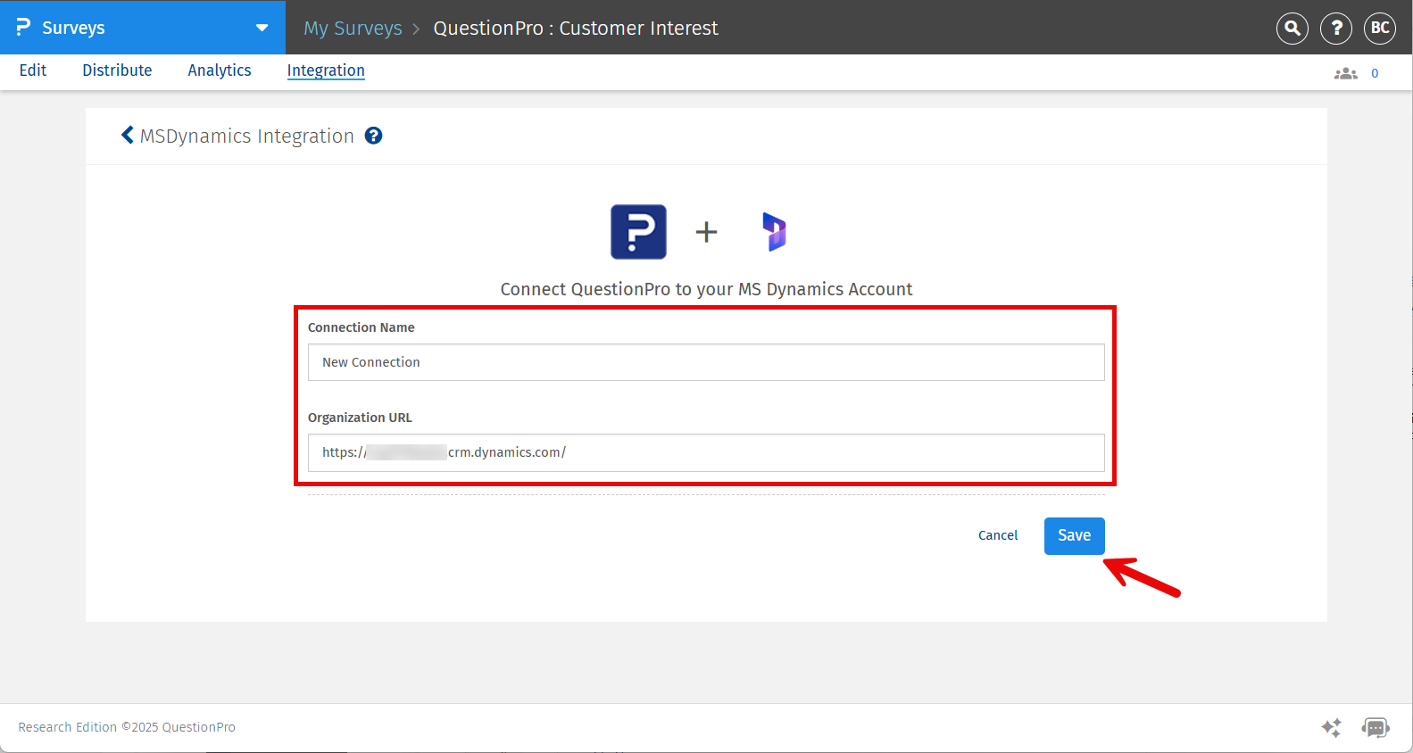Click the Microsoft Dynamics logo
This screenshot has height=753, width=1413.
pyautogui.click(x=774, y=232)
